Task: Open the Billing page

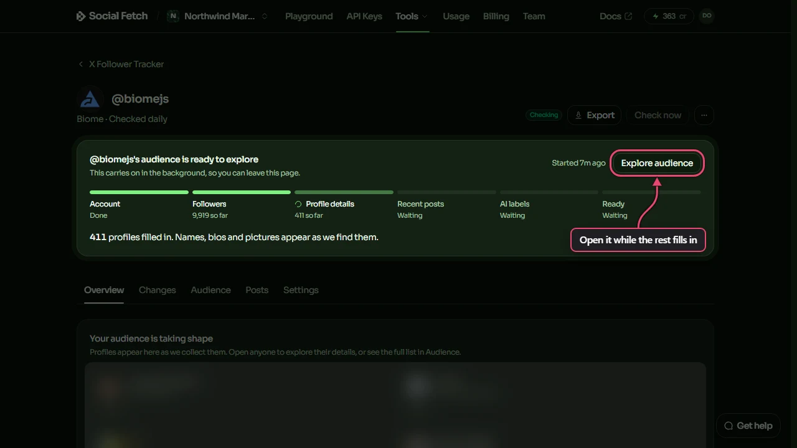Action: 496,16
